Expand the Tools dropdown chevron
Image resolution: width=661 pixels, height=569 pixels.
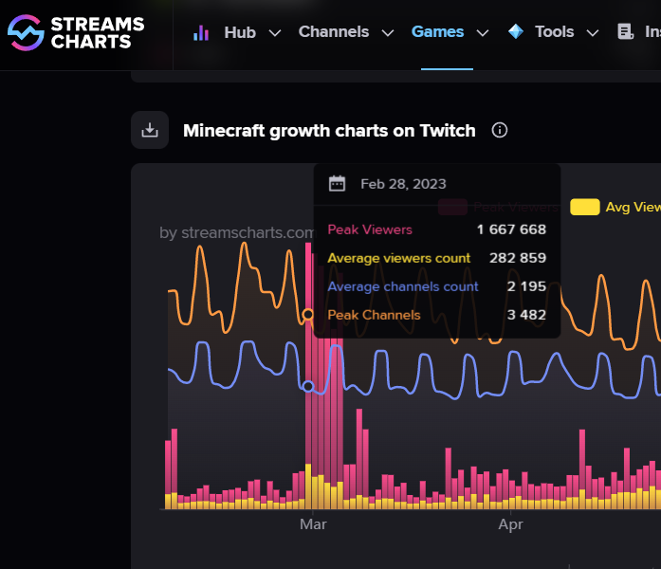(593, 33)
